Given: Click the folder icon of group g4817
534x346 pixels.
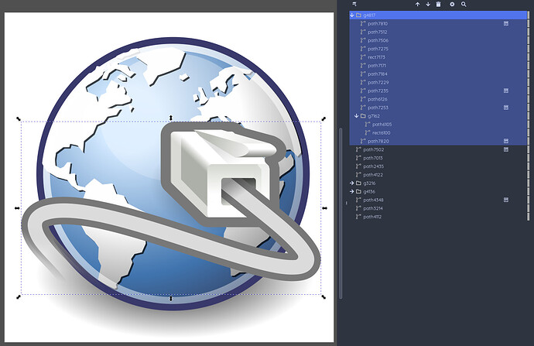Looking at the screenshot, I should click(358, 15).
